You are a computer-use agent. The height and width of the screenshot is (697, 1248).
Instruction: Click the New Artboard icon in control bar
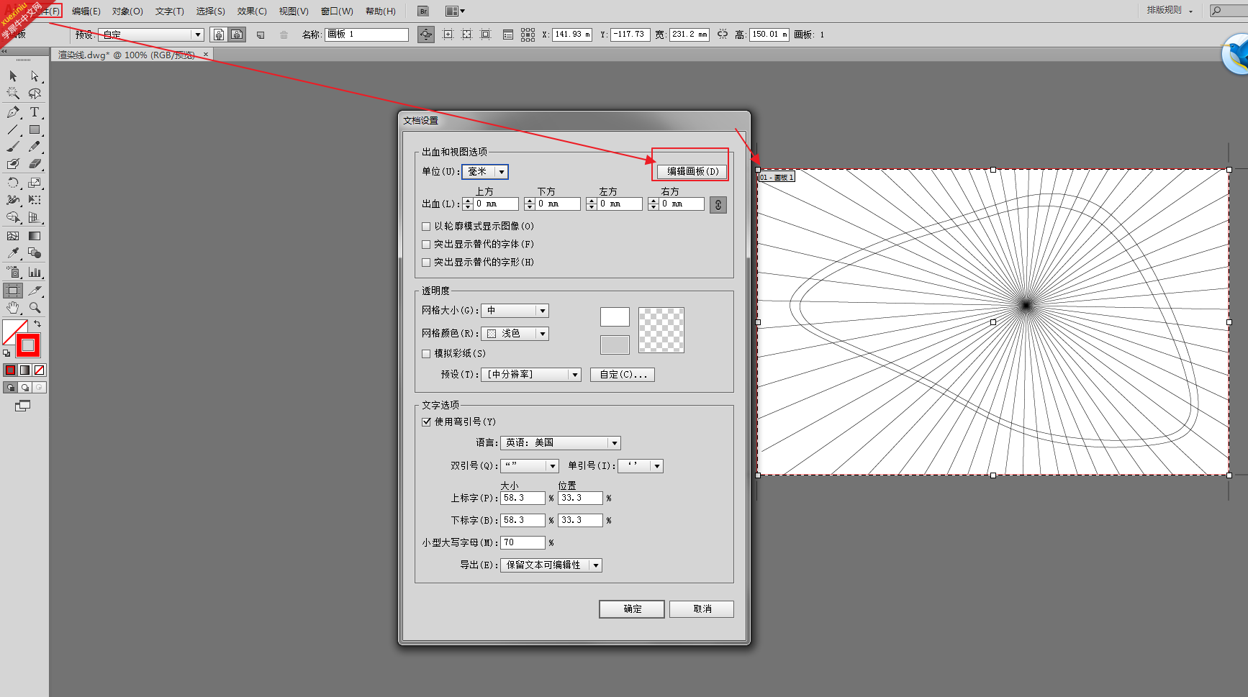(x=261, y=35)
